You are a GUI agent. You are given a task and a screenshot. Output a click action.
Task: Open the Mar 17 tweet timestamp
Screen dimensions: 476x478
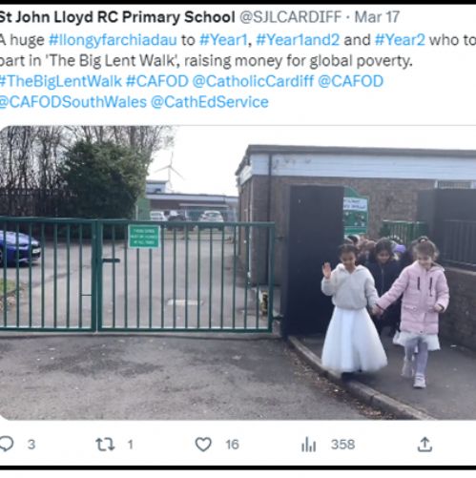377,17
